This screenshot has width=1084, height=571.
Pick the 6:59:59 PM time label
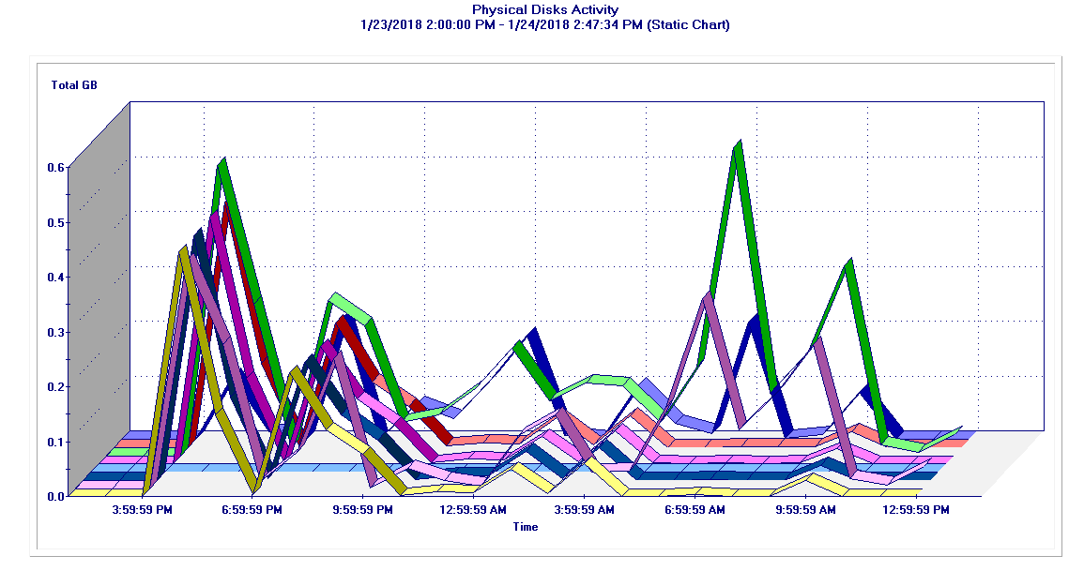(252, 510)
